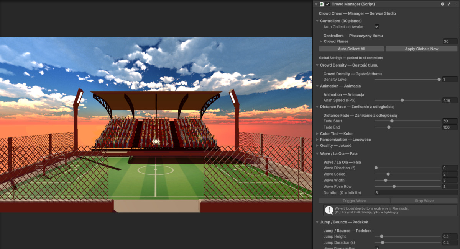This screenshot has height=249, width=460.
Task: Click the Duration (0 = infinite) input field
Action: tap(416, 192)
